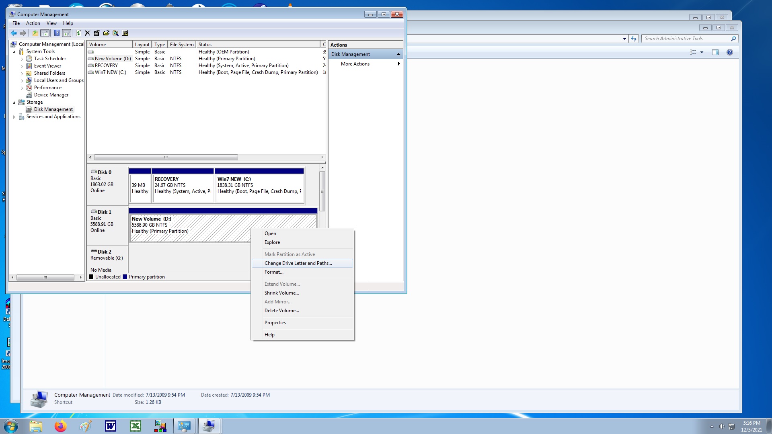Open Firefox from the taskbar
Screen dimensions: 772x434
tap(61, 426)
